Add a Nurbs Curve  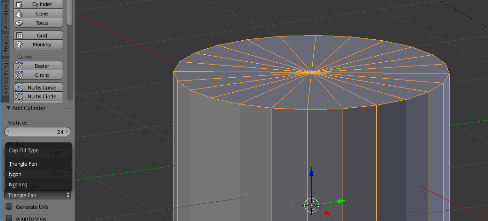[38, 87]
